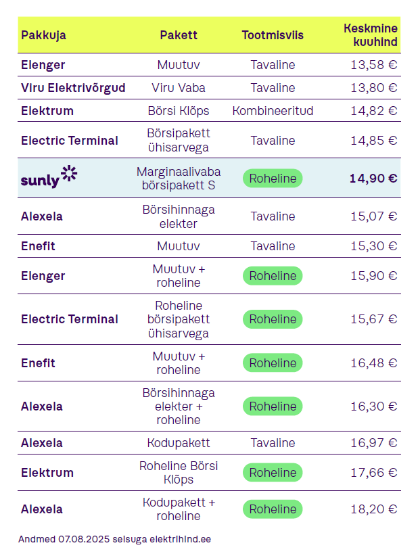Click the Roheline badge in Sunly row
This screenshot has width=420, height=560.
point(273,179)
